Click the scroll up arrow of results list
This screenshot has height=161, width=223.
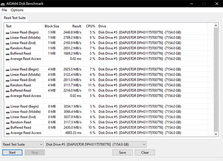tap(216, 25)
